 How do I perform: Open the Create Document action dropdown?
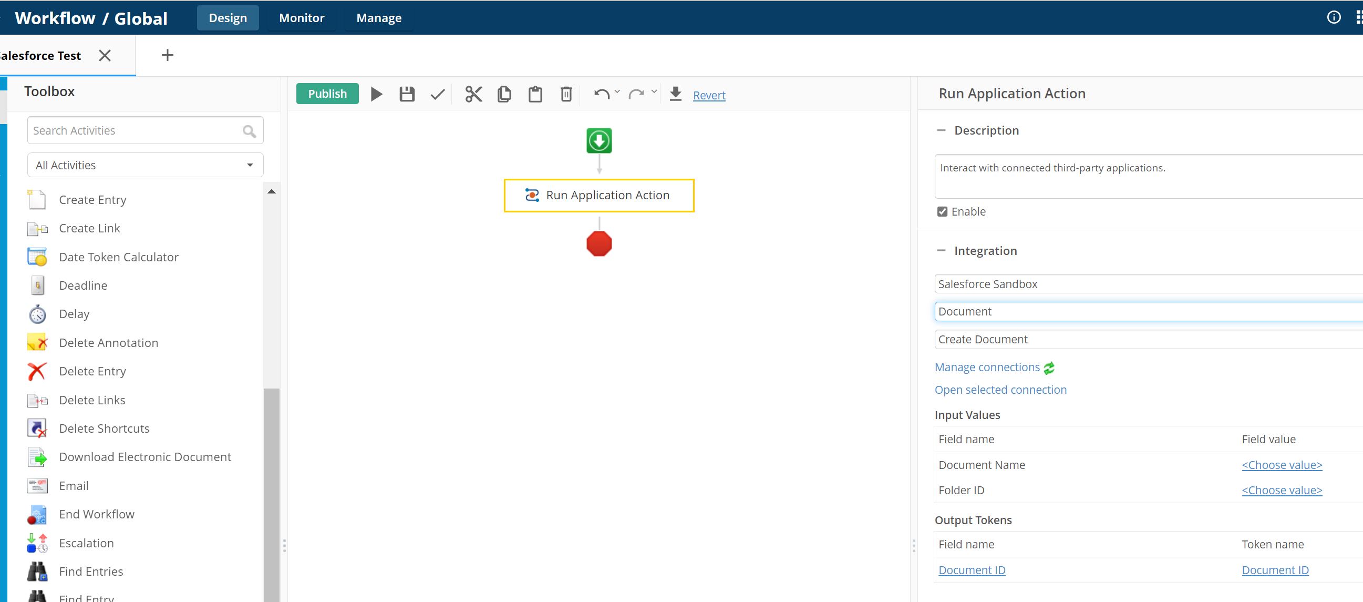click(1148, 340)
